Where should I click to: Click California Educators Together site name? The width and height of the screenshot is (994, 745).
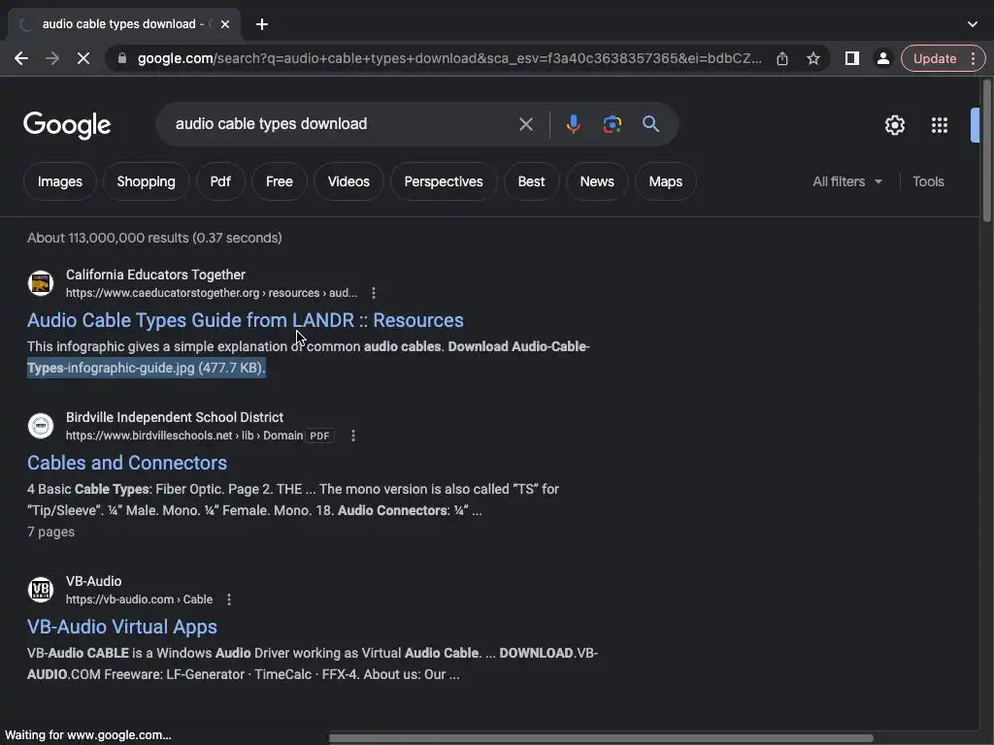(155, 275)
